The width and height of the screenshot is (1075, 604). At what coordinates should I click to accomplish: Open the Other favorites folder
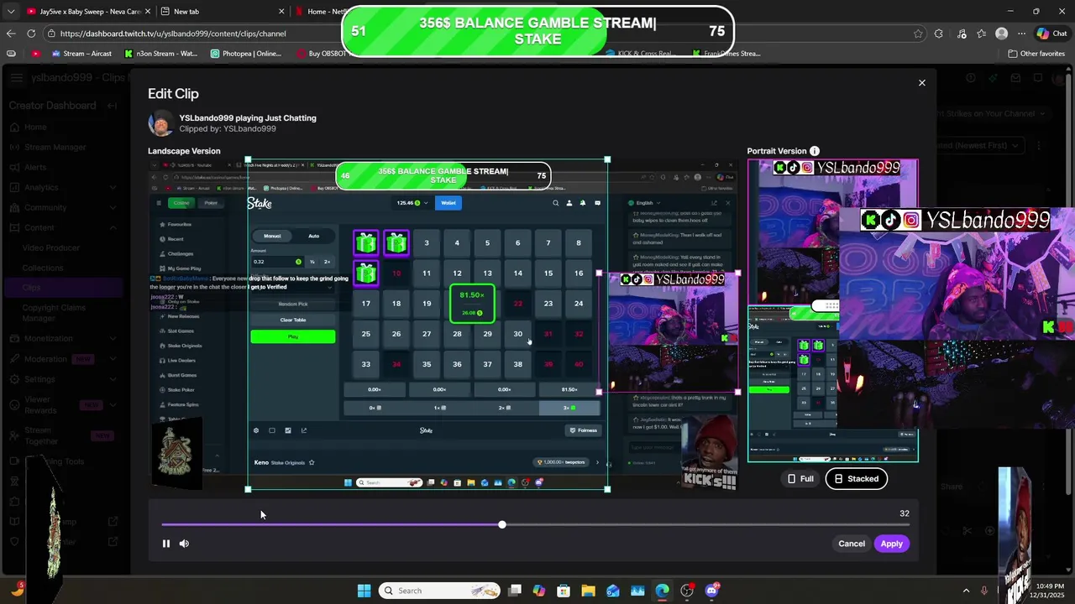click(1036, 54)
